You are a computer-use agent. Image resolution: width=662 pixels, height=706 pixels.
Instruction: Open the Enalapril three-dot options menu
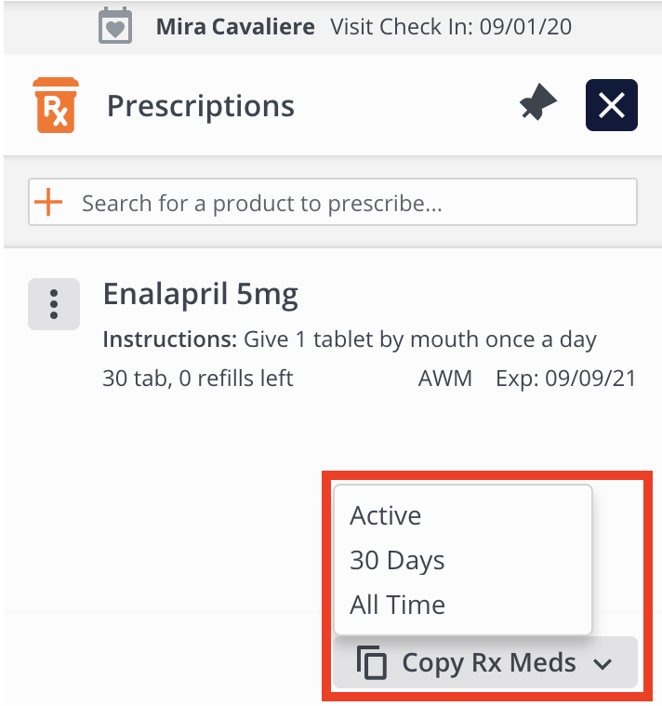pos(54,303)
